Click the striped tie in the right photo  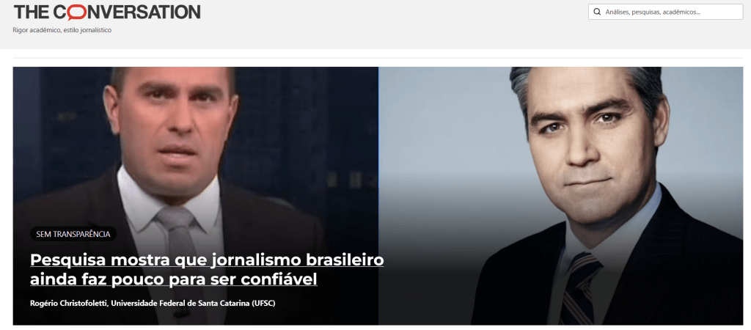pos(579,287)
